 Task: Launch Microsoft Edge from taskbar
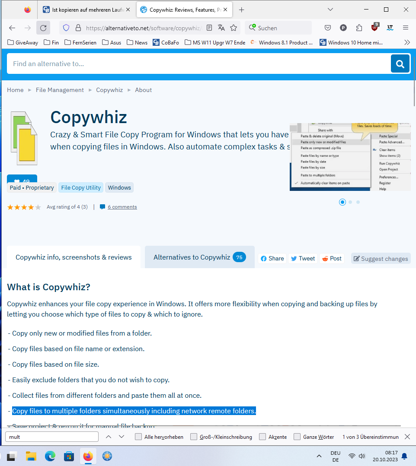[x=50, y=456]
